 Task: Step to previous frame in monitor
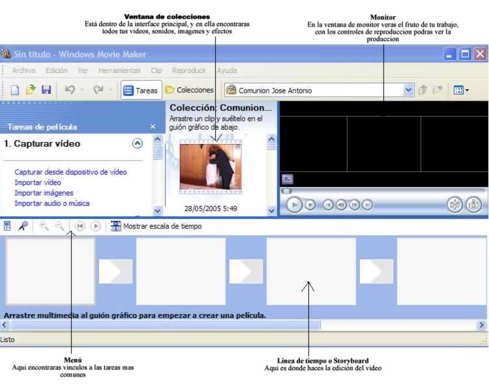pyautogui.click(x=341, y=205)
